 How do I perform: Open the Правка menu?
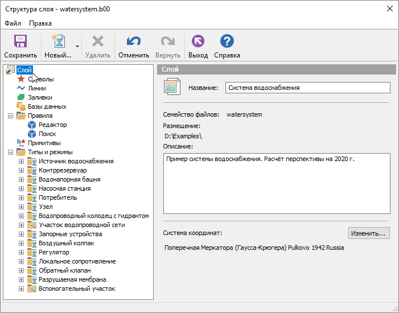coord(40,23)
